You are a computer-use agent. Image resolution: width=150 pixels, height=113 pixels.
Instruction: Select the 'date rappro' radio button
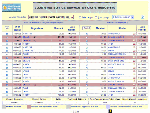click(80, 17)
